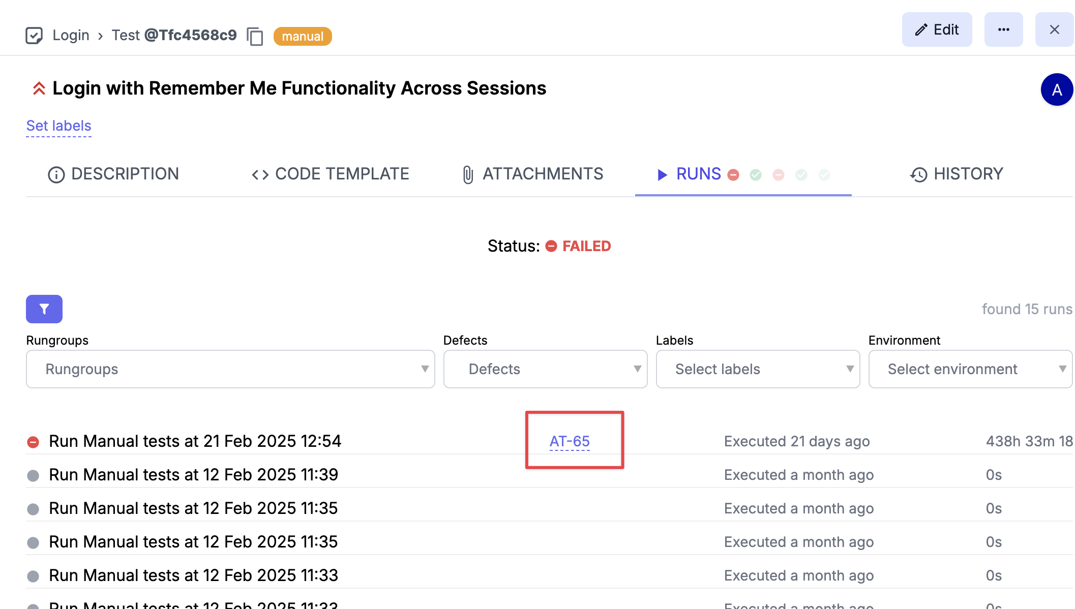Click the red priority chevron before the title
1075x609 pixels.
[x=39, y=88]
